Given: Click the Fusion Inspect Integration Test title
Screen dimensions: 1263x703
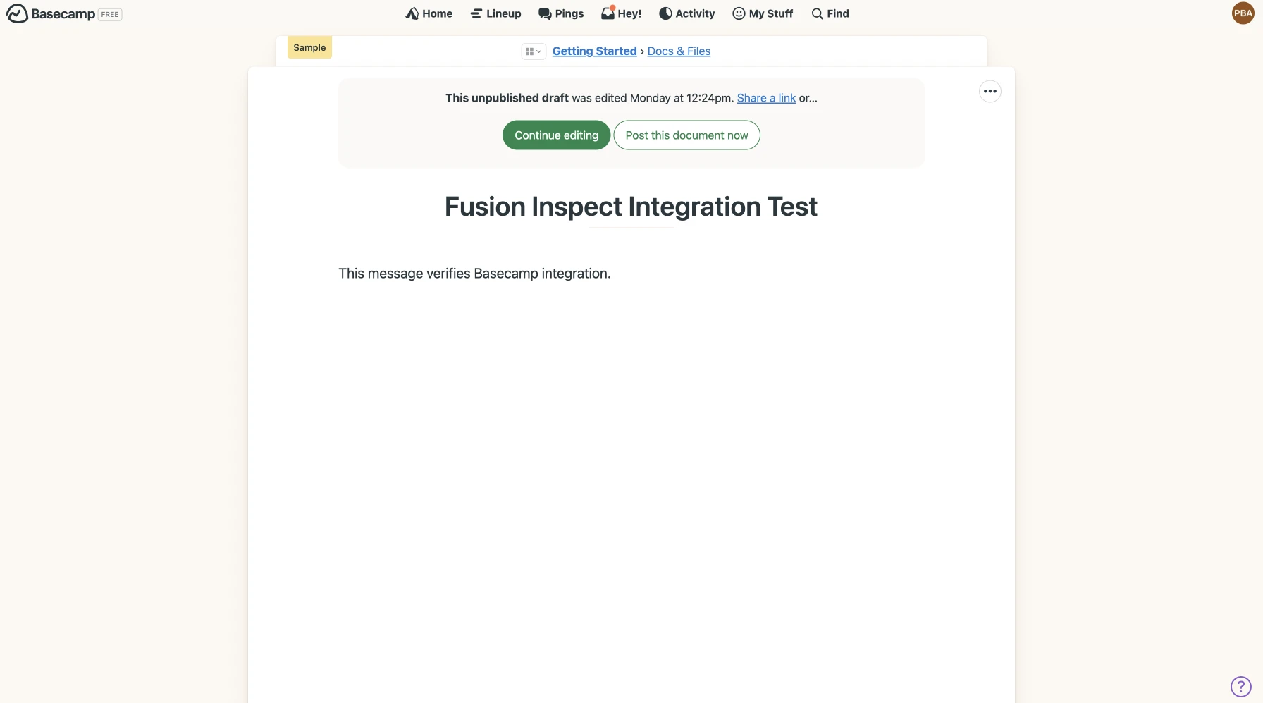Looking at the screenshot, I should click(631, 207).
